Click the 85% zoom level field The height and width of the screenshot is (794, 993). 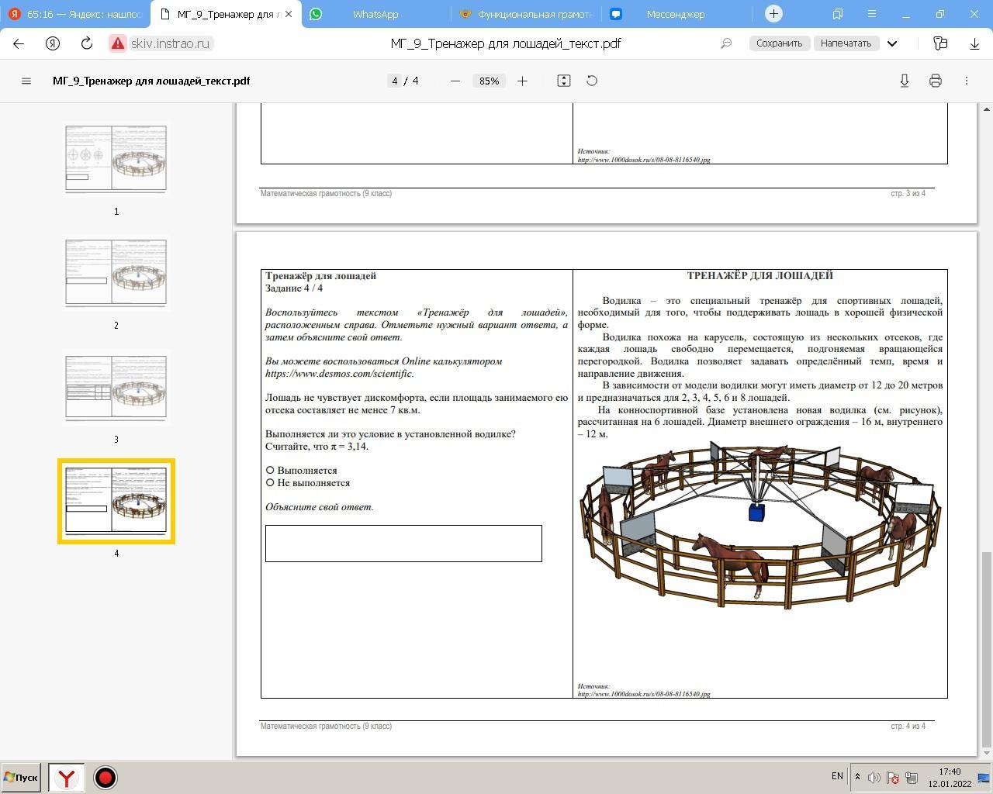[x=489, y=81]
